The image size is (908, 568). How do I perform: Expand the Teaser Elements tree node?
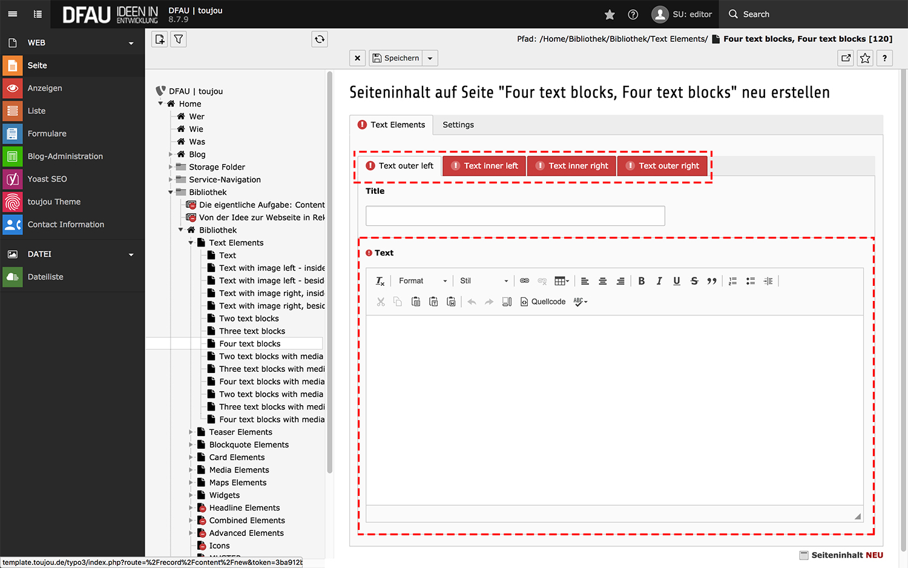(x=191, y=432)
